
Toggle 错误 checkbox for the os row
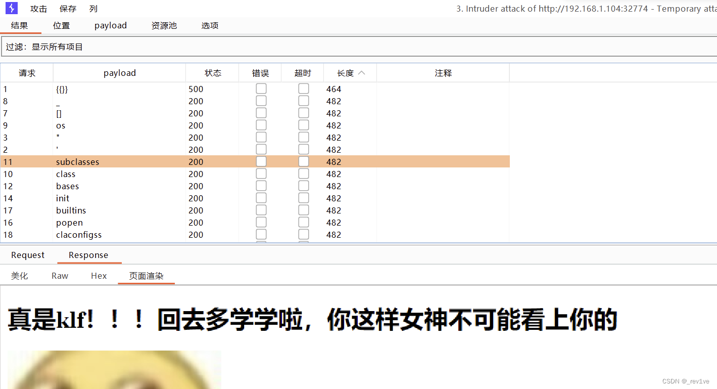click(x=261, y=125)
